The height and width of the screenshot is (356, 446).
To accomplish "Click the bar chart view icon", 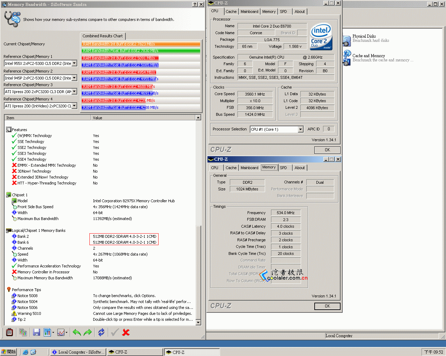I will [47, 332].
